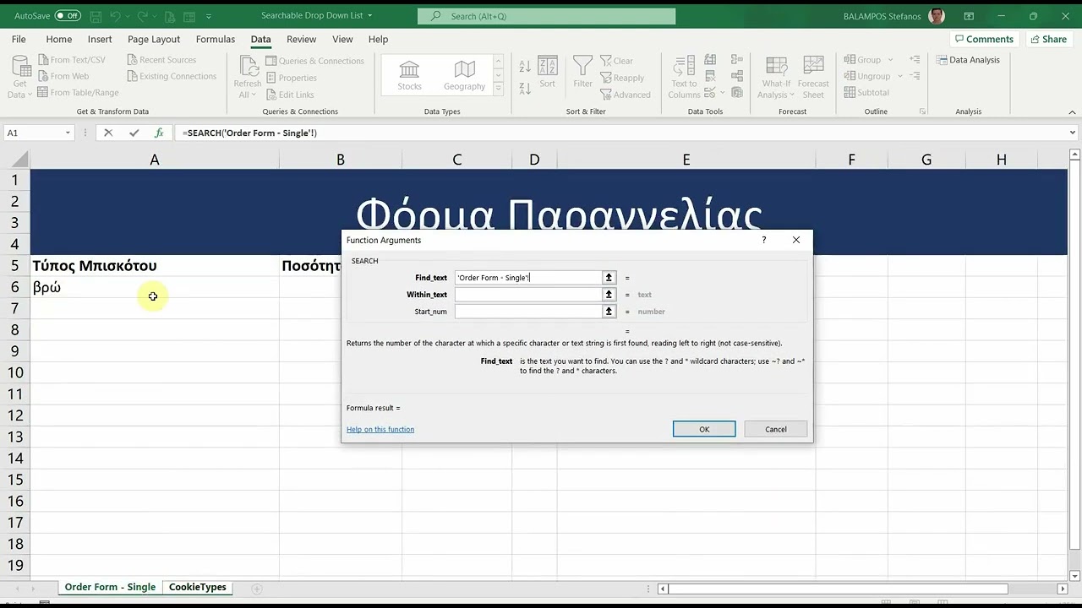This screenshot has width=1082, height=608.
Task: Click Clear filter
Action: pos(617,61)
